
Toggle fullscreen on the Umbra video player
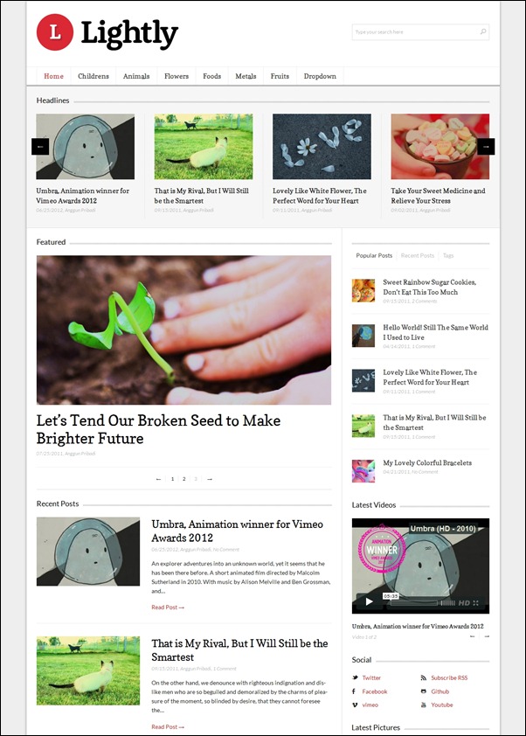coord(476,602)
